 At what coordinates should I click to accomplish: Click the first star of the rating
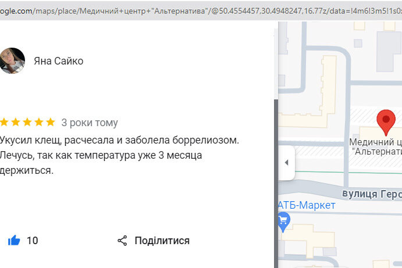(4, 122)
